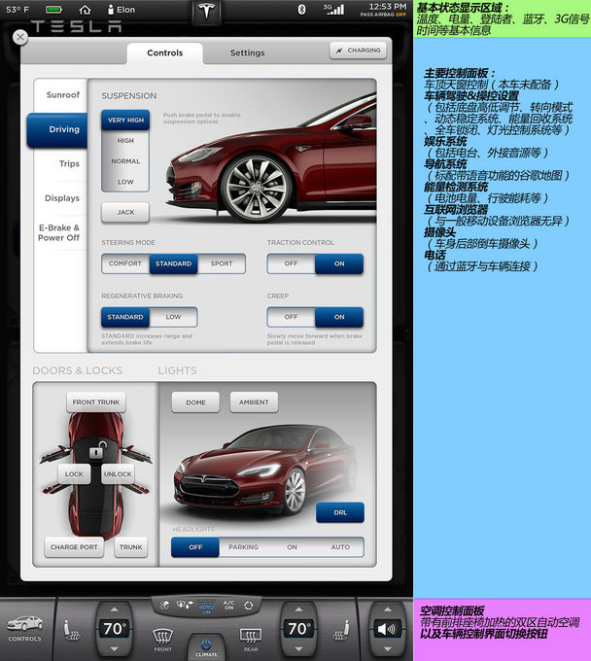
Task: Toggle A/C On setting
Action: (x=228, y=606)
